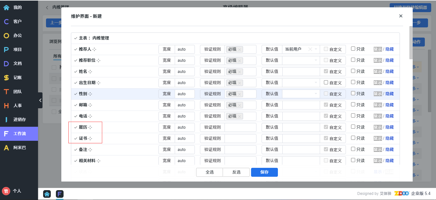436x200 pixels.
Task: Open the 项目 sidebar icon
Action: (6, 50)
